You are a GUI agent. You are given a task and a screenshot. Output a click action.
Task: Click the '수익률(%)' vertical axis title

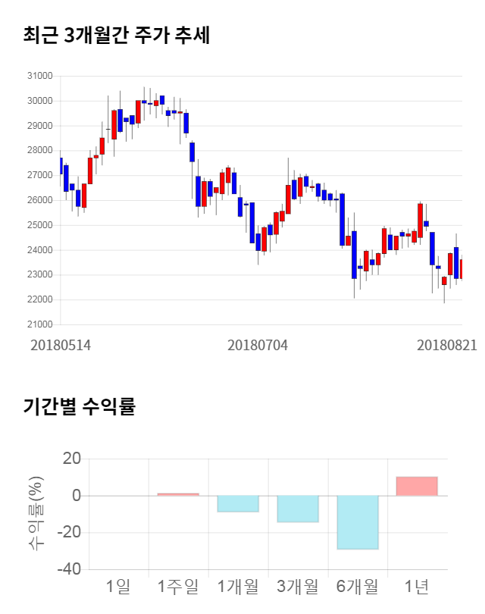(x=36, y=513)
